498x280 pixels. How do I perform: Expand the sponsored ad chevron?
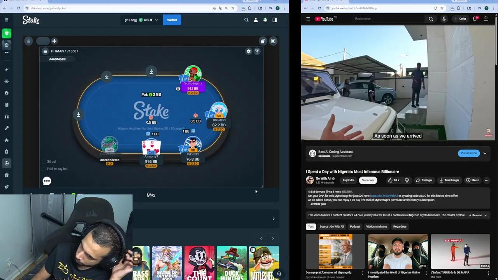coord(485,153)
